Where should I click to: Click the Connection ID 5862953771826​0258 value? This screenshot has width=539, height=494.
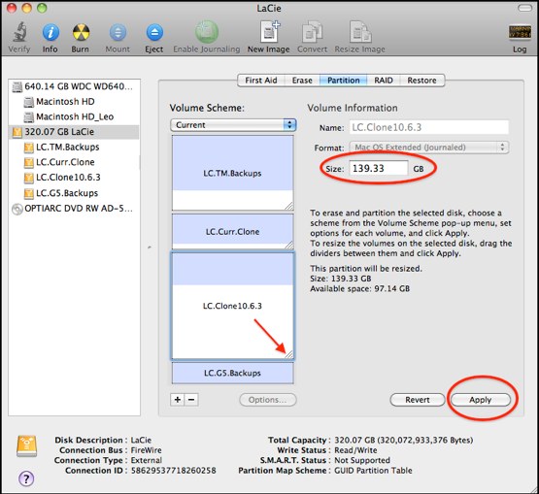tap(173, 471)
